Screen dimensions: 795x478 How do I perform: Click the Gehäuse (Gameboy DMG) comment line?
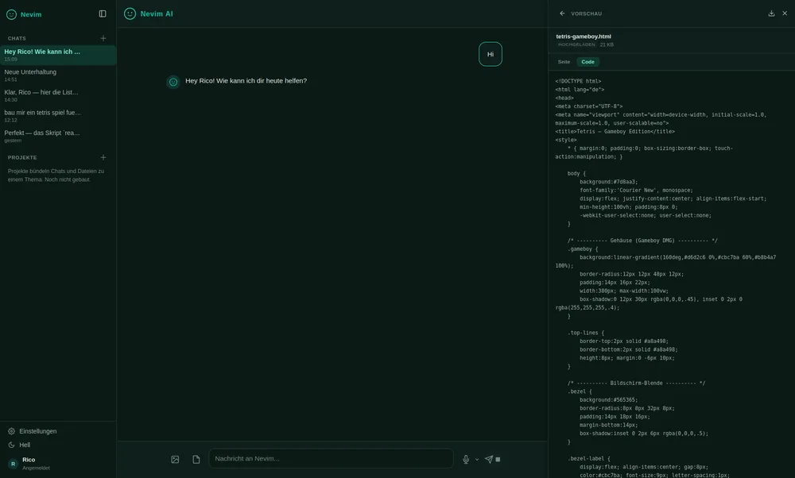click(x=642, y=241)
